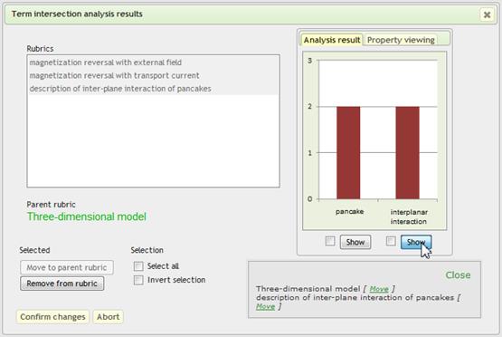Click Show button for pancake term
The height and width of the screenshot is (337, 502).
(x=355, y=242)
